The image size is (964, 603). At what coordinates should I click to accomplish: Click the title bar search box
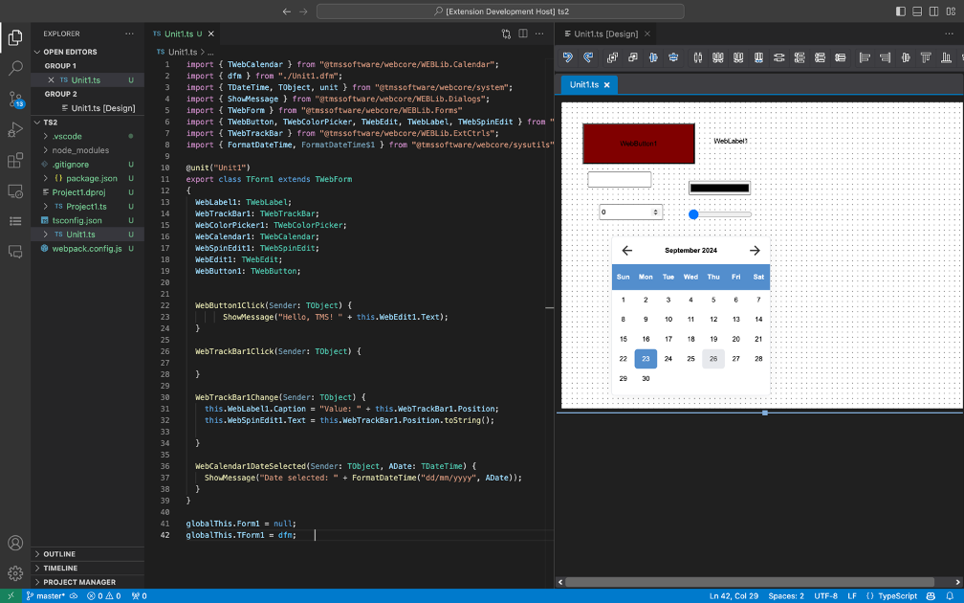coord(500,11)
